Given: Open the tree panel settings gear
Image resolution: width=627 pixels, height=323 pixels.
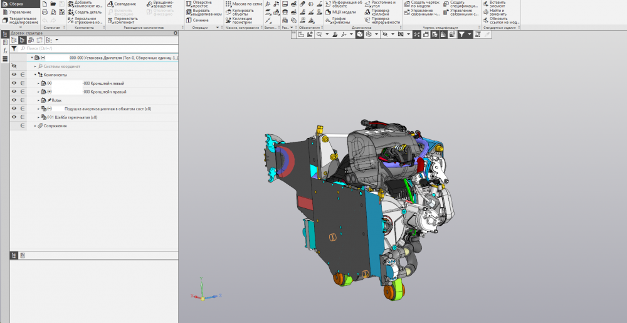Looking at the screenshot, I should 175,33.
